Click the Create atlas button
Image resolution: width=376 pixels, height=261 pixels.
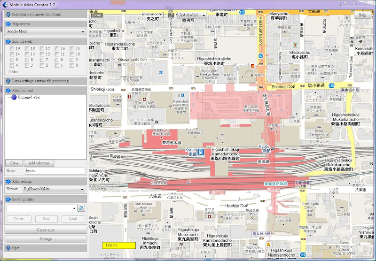[46, 230]
